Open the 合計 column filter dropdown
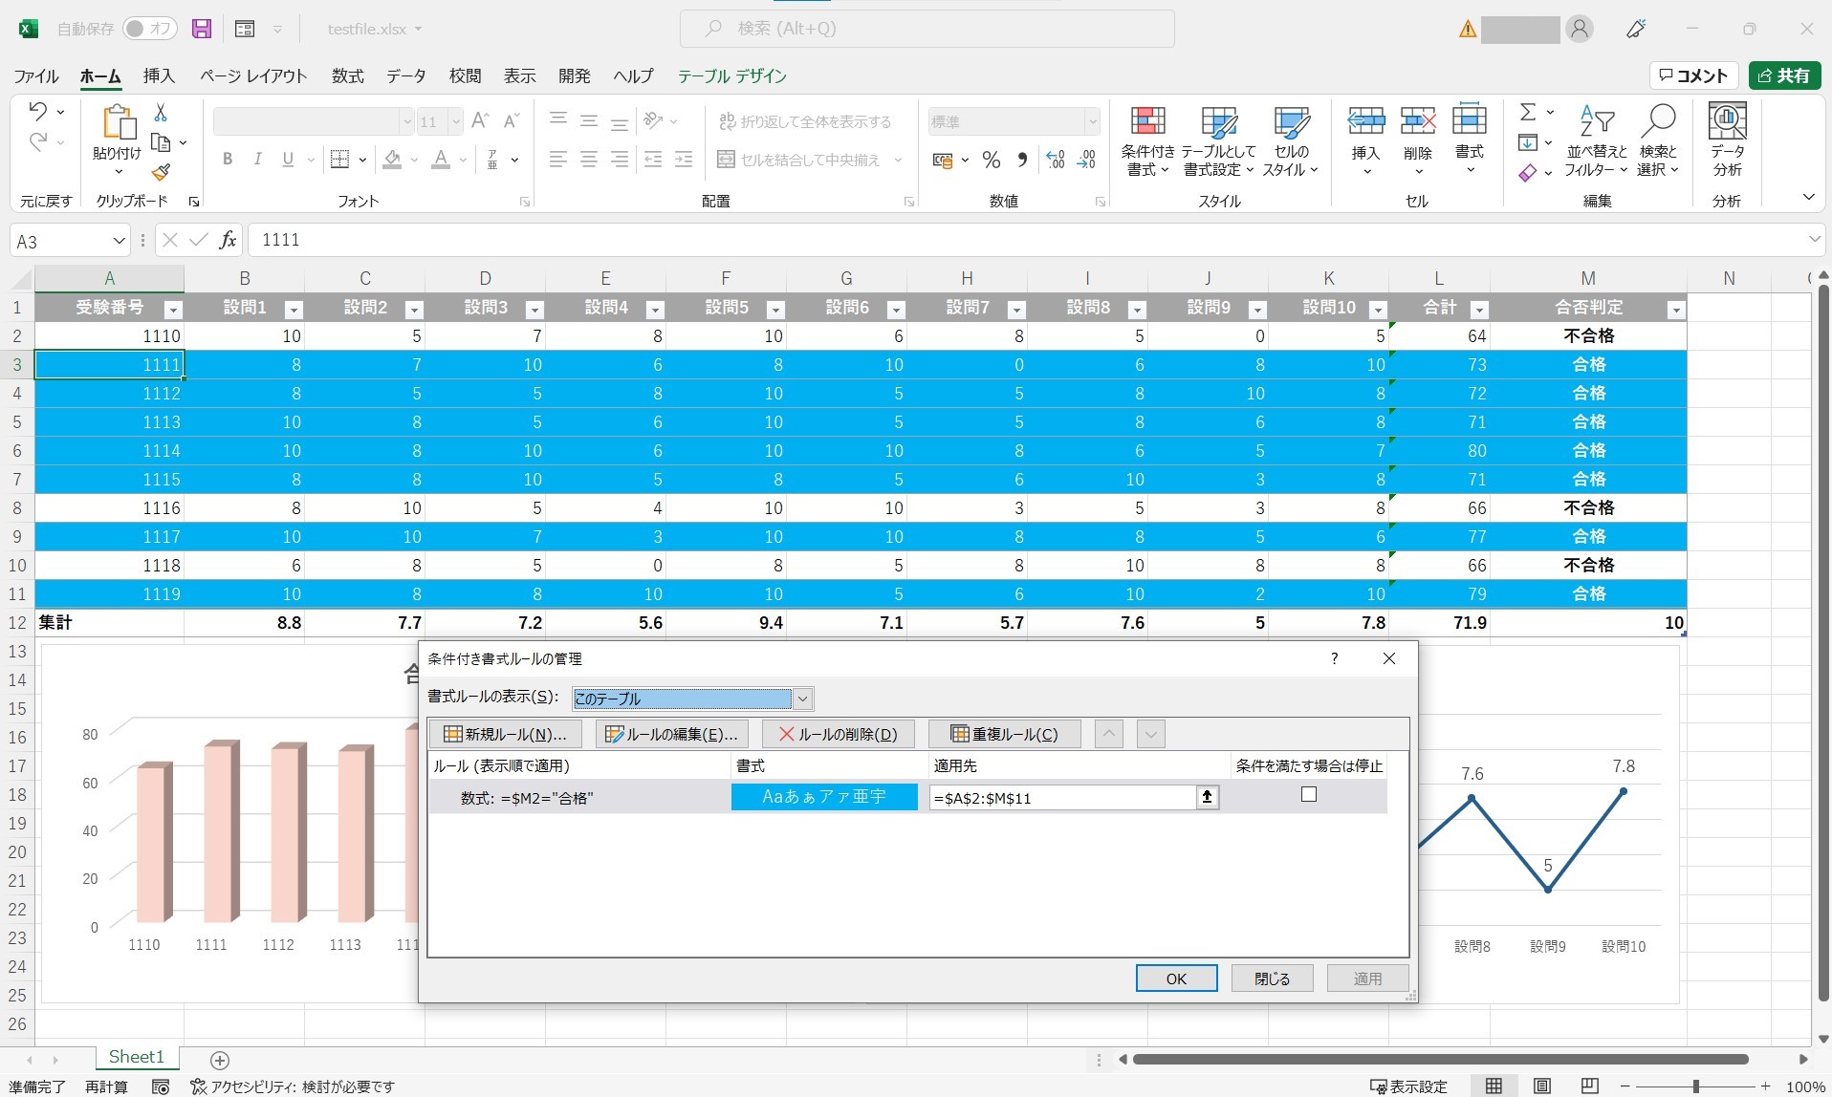Image resolution: width=1832 pixels, height=1097 pixels. pyautogui.click(x=1479, y=310)
